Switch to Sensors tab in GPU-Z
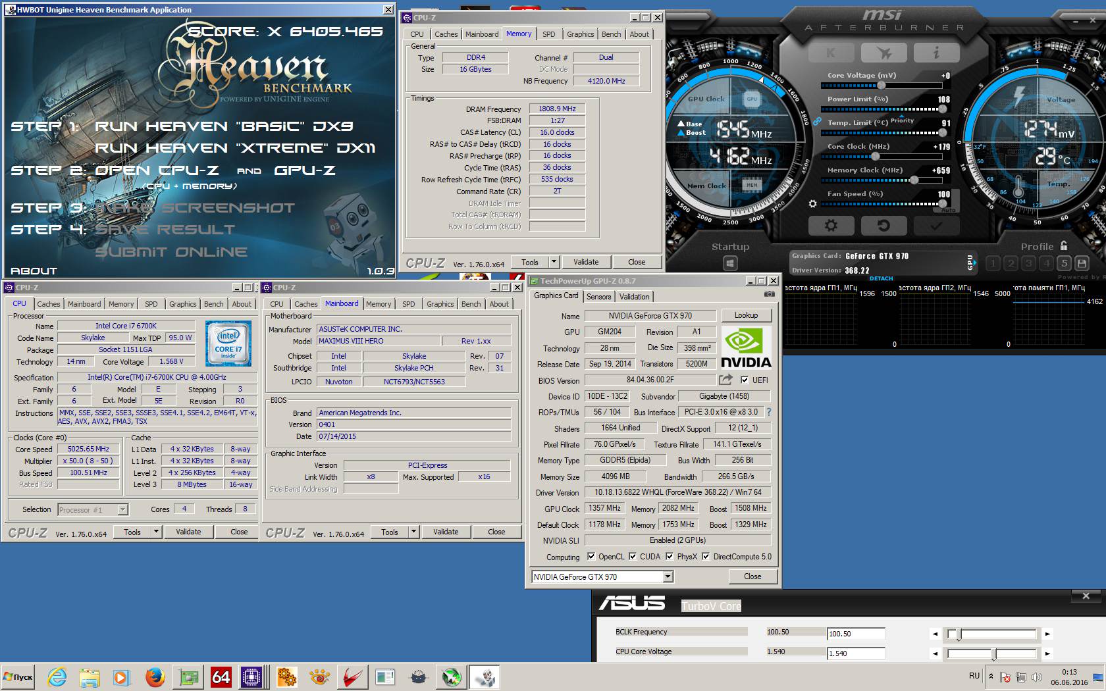The height and width of the screenshot is (691, 1106). (x=598, y=297)
